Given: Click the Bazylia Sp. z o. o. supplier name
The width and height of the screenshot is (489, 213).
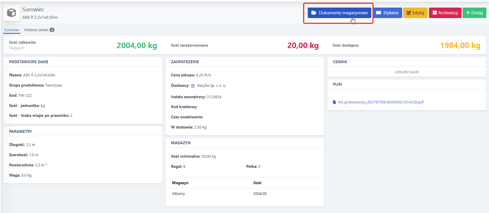Looking at the screenshot, I should (212, 86).
